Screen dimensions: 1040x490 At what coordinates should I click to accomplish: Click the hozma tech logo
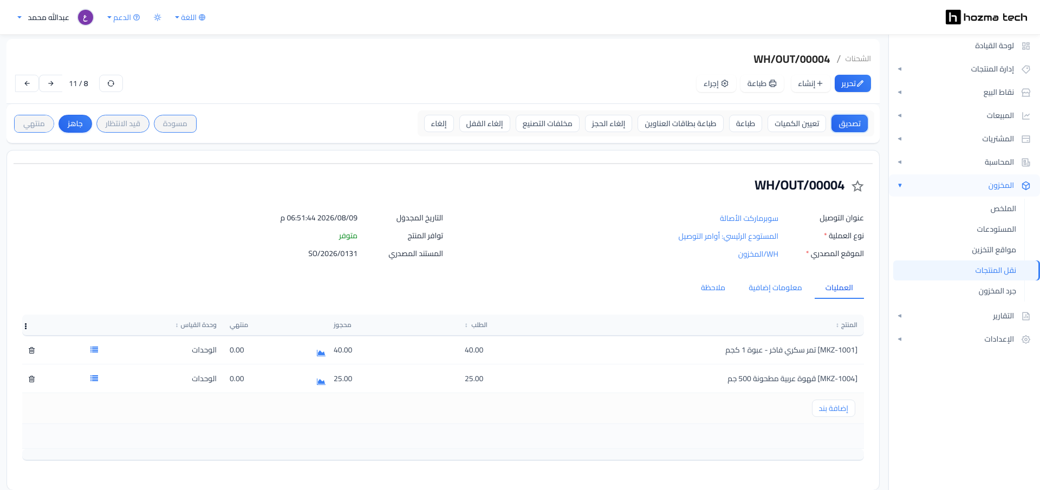click(x=986, y=17)
